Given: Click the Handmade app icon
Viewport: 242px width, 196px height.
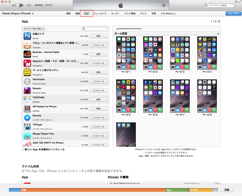Looking at the screenshot, I should [27, 81].
